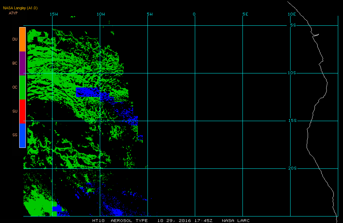Click the orange DU legend color block
The height and width of the screenshot is (223, 343).
(x=22, y=39)
